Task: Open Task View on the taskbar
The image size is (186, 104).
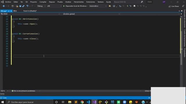Action: (x=63, y=102)
